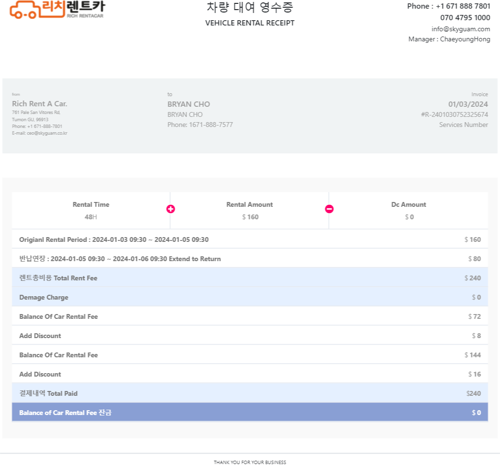500x466 pixels.
Task: Click the 070 4795 1000 phone number
Action: click(465, 17)
